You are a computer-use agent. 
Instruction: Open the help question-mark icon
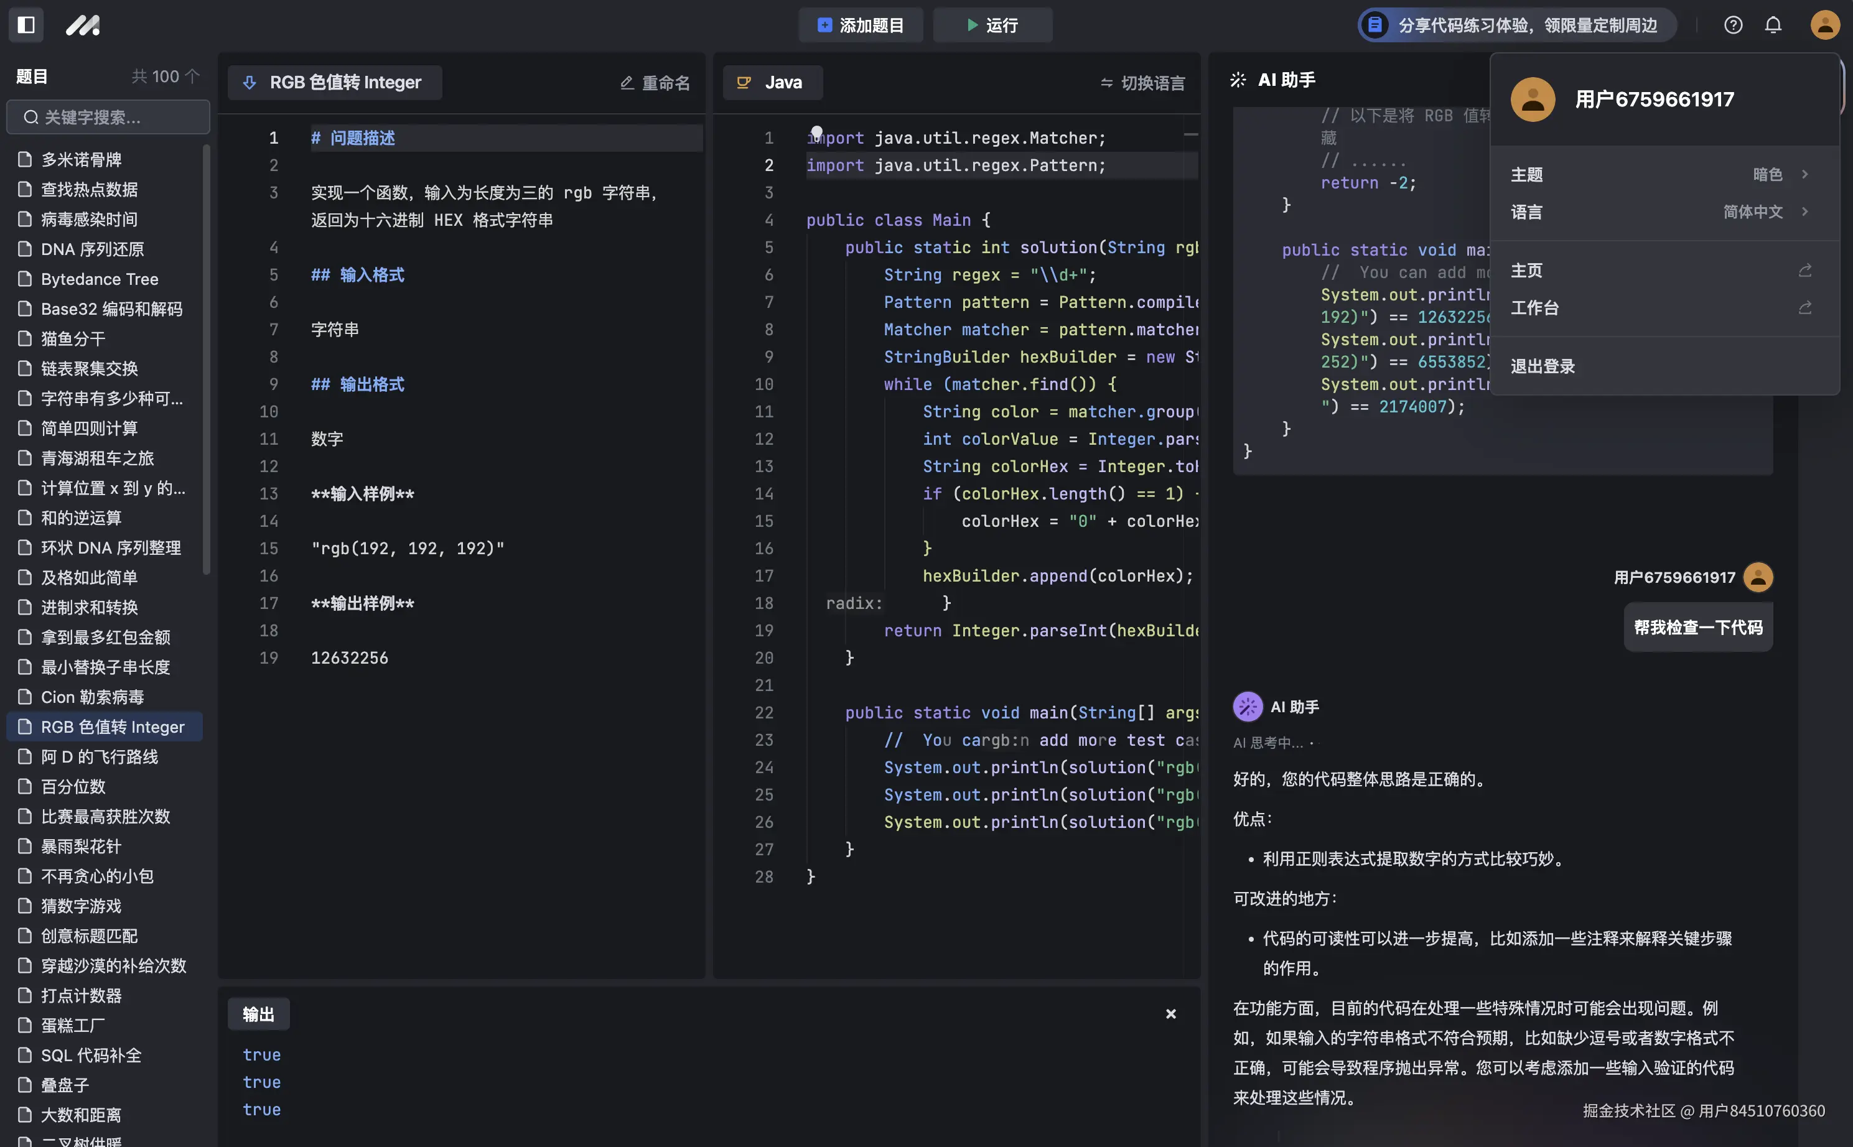pos(1733,25)
